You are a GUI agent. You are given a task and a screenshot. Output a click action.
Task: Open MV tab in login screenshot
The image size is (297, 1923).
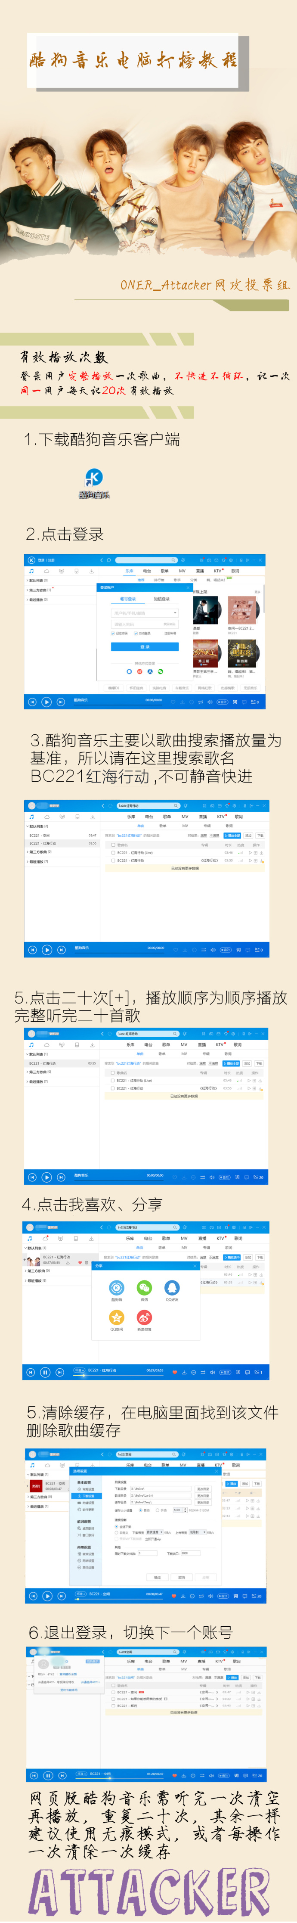pos(182,571)
